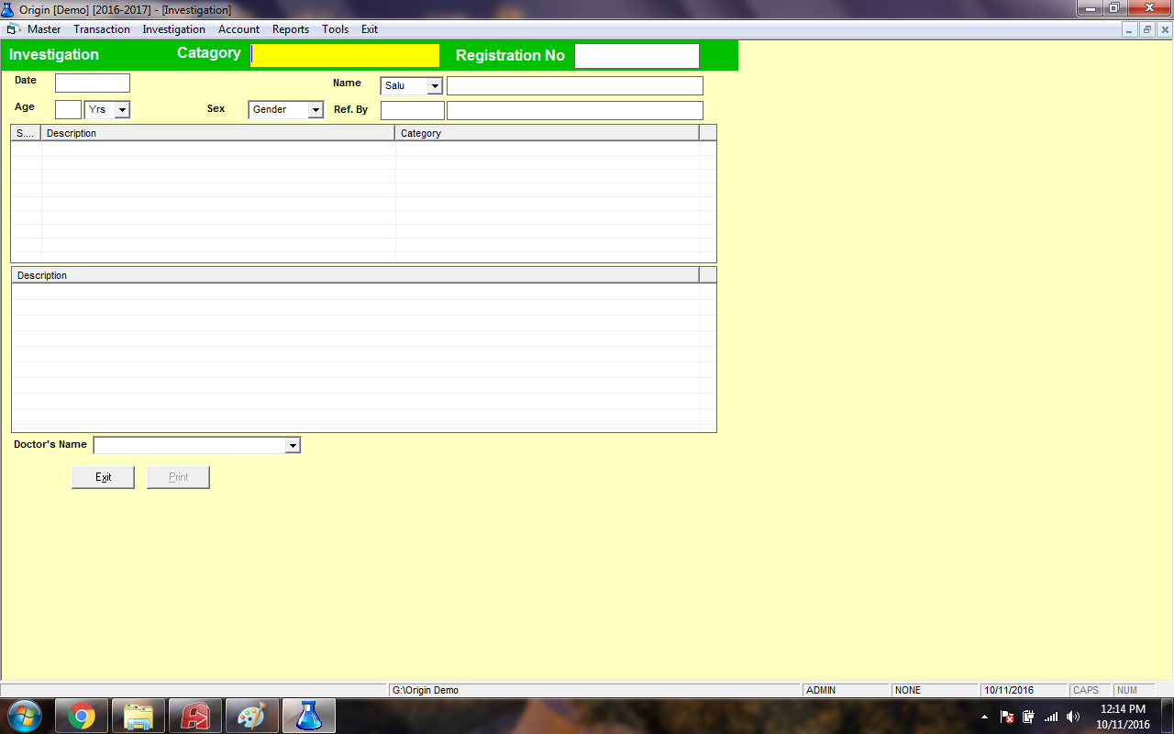Screen dimensions: 1174x734
Task: Select the Origin flask app in taskbar
Action: [309, 716]
